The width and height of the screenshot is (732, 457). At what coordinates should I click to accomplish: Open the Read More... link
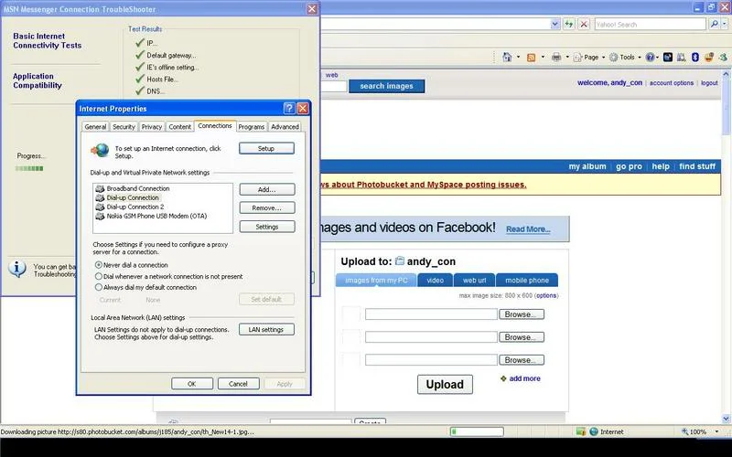point(528,229)
